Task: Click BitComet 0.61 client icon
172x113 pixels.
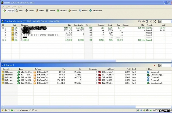Action: point(35,80)
